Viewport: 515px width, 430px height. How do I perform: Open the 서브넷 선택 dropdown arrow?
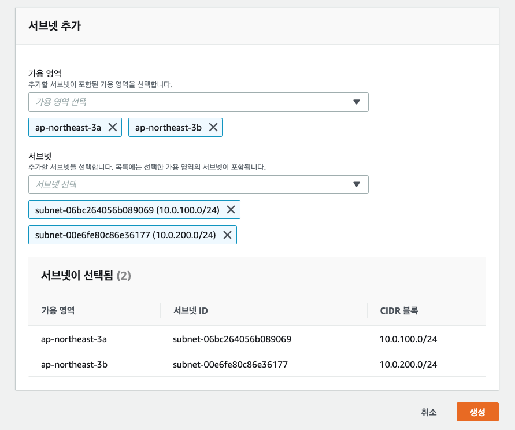357,184
